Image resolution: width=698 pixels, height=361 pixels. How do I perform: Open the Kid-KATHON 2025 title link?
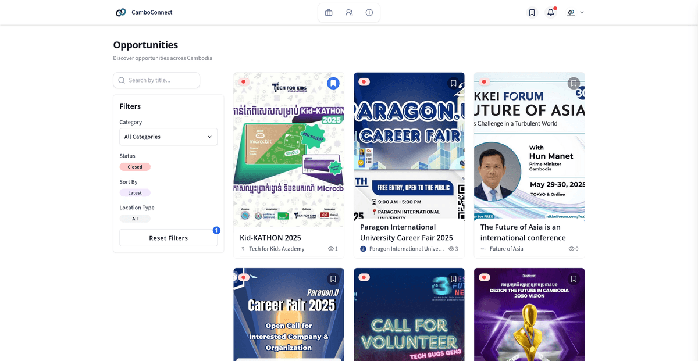[270, 238]
